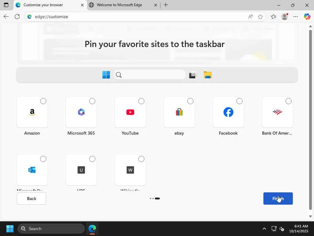Click the Bank Of America logo tile
Viewport: 314px width, 236px height.
coord(277,112)
